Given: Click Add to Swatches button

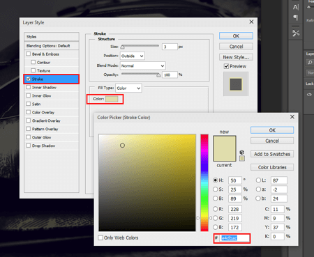Looking at the screenshot, I should click(x=272, y=154).
